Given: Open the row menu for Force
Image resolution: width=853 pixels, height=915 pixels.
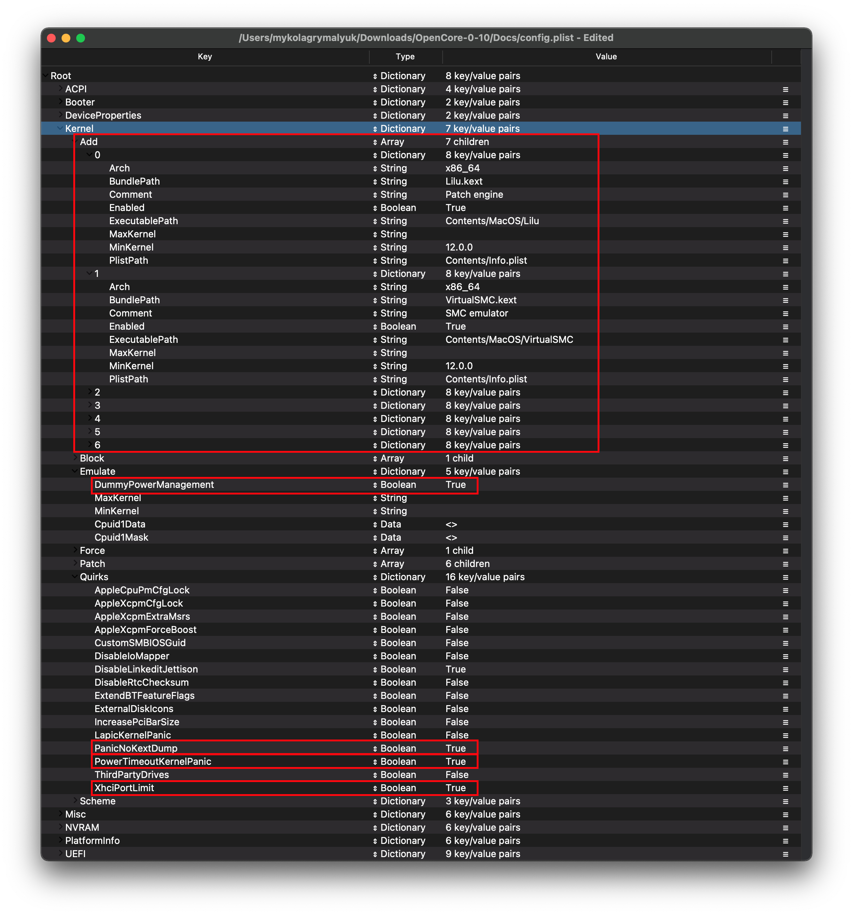Looking at the screenshot, I should [x=785, y=551].
